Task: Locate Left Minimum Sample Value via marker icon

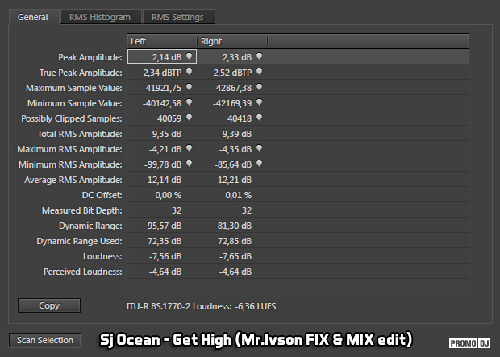Action: point(189,102)
